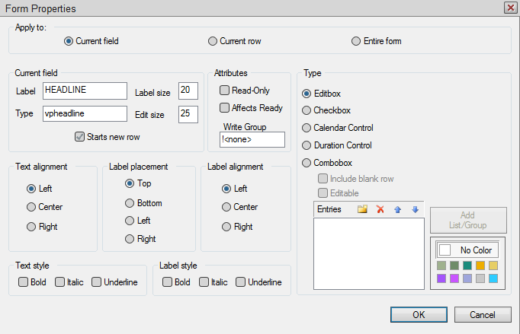This screenshot has width=520, height=334.
Task: Enable the Read-Only checkbox
Action: [225, 91]
